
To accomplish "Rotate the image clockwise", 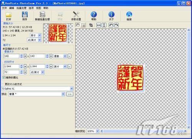I will (x=116, y=25).
